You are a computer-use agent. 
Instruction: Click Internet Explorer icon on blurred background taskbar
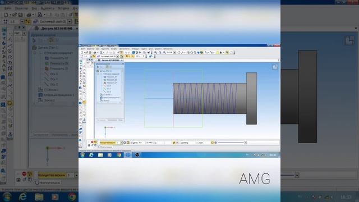tap(22, 197)
